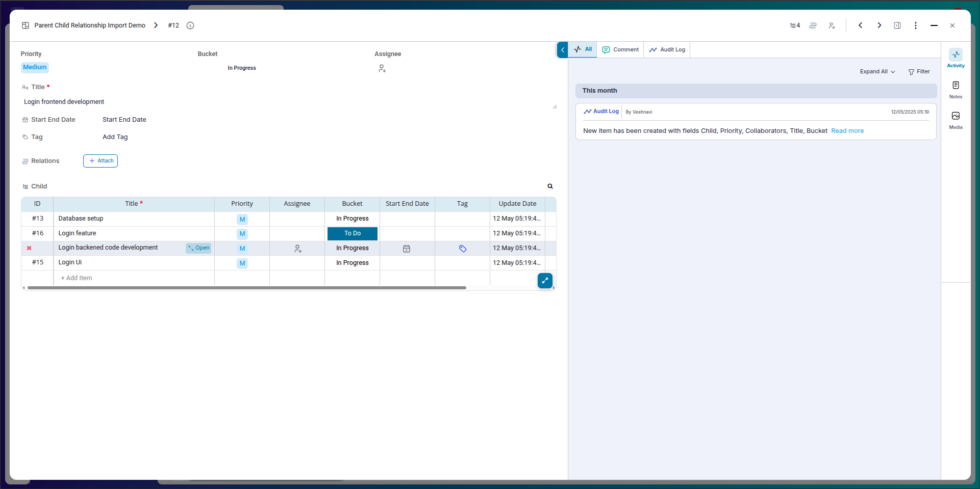
Task: Click the child count icon showing 4
Action: coord(795,25)
